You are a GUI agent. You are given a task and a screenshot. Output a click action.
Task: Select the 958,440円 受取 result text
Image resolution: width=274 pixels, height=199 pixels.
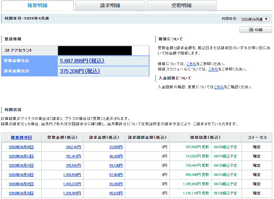[x=197, y=175]
